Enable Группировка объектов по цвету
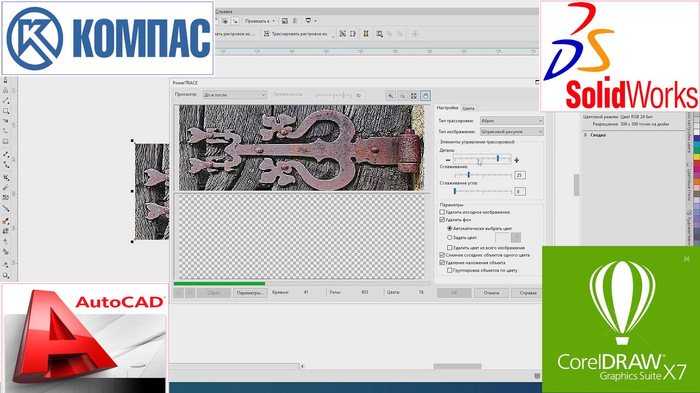The height and width of the screenshot is (393, 700). (450, 270)
